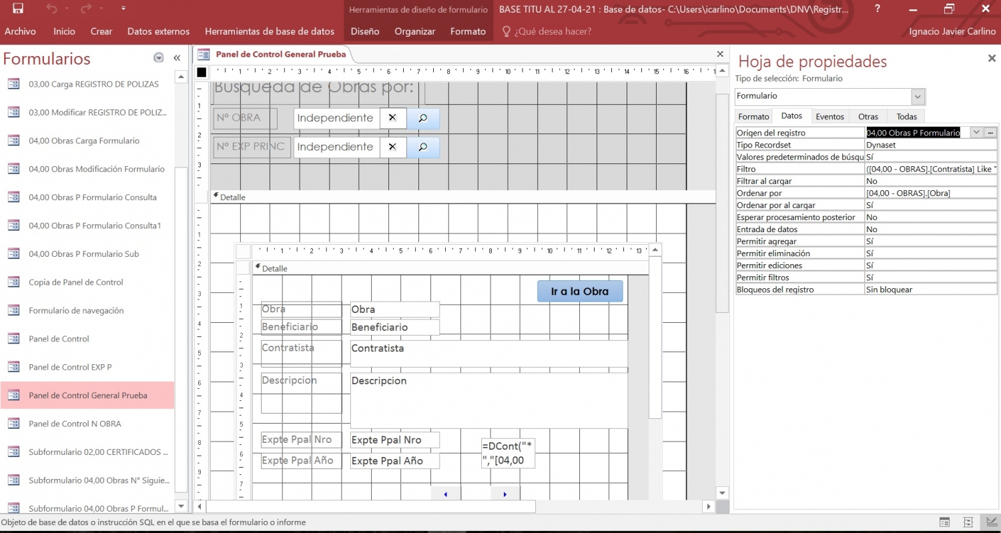Click the Design view icon in the status bar
Screen dimensions: 1001x533
tap(992, 522)
